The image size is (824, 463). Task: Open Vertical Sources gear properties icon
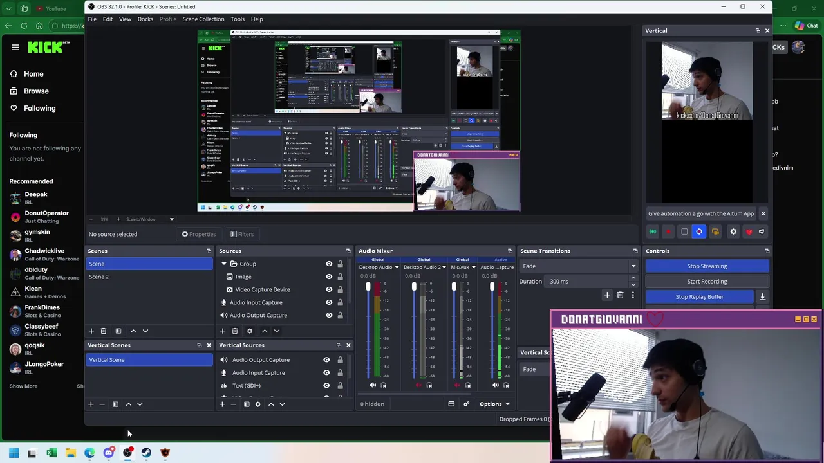[x=258, y=404]
